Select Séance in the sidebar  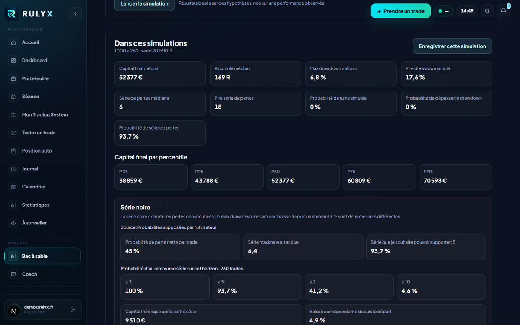coord(42,97)
